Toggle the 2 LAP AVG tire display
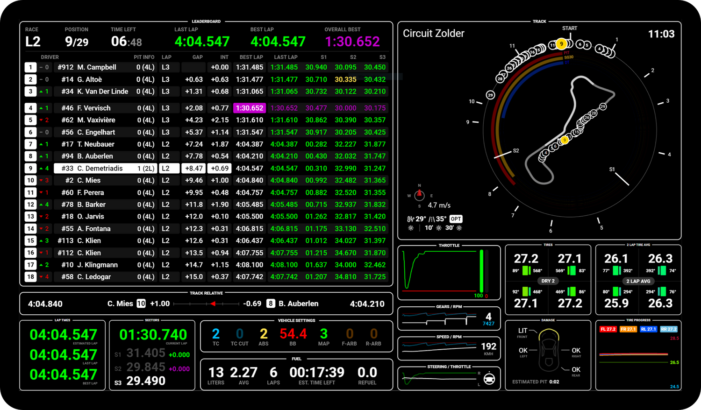The image size is (701, 410). [638, 281]
